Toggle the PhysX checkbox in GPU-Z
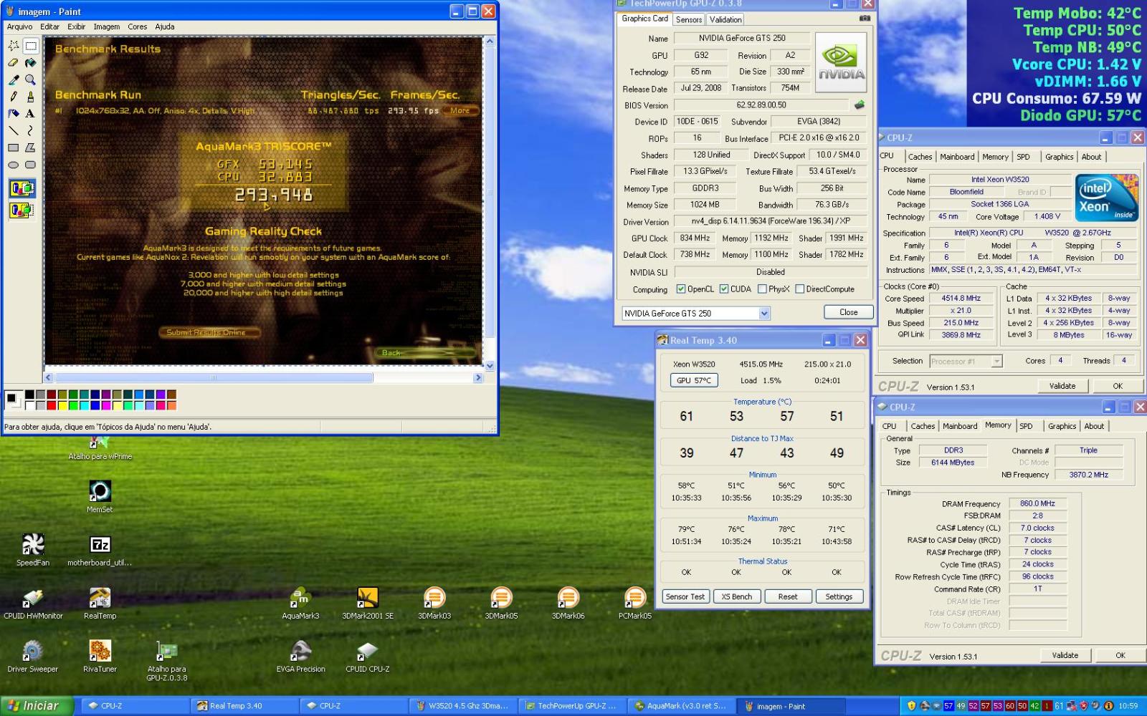The image size is (1147, 716). click(762, 289)
